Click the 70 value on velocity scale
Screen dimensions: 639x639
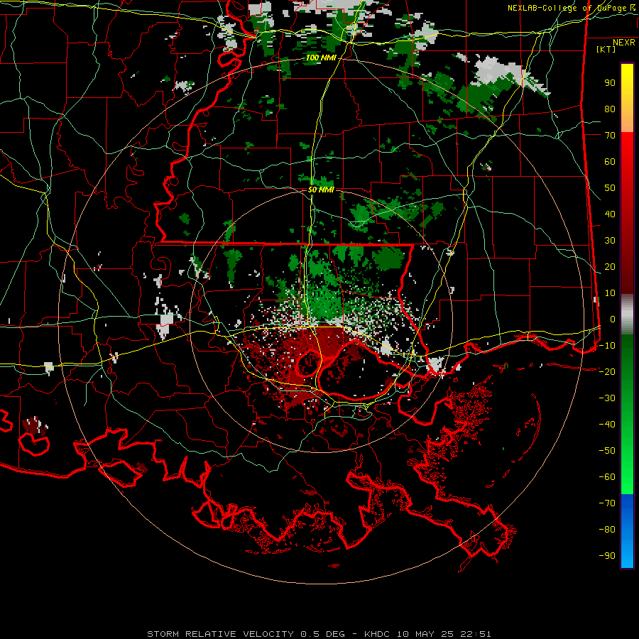610,136
